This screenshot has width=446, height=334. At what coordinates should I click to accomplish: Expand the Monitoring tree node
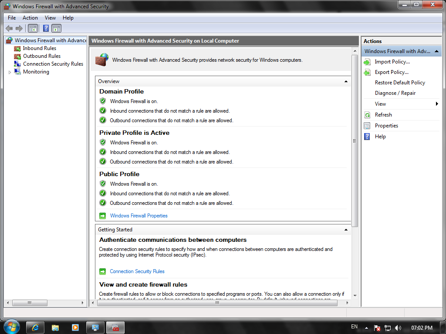[x=10, y=72]
